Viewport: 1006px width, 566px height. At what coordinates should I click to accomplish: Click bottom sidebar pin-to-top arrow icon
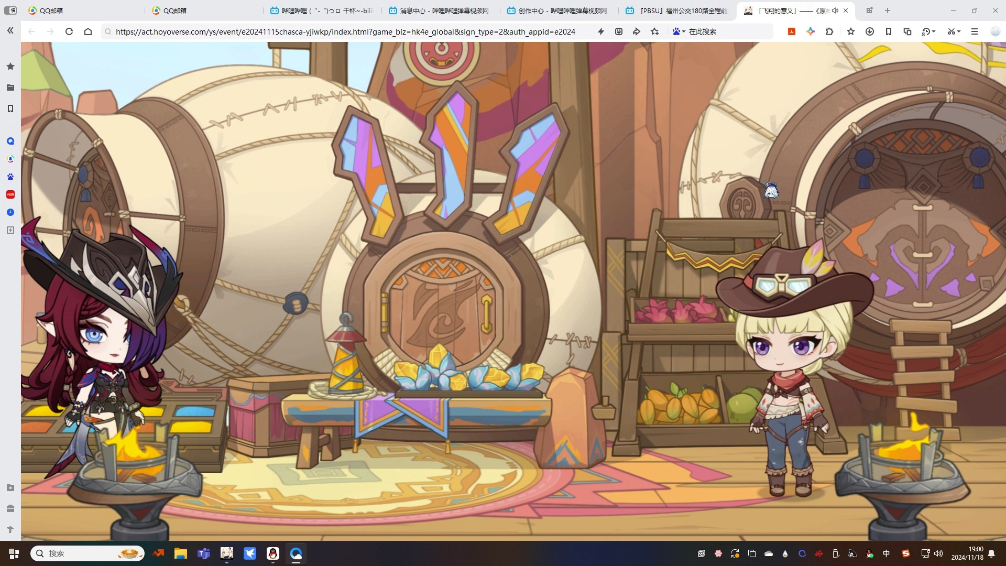tap(10, 529)
